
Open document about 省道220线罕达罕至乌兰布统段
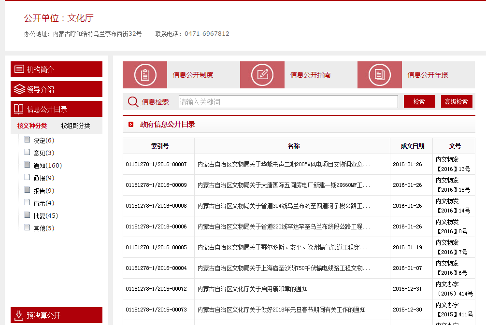tap(284, 226)
